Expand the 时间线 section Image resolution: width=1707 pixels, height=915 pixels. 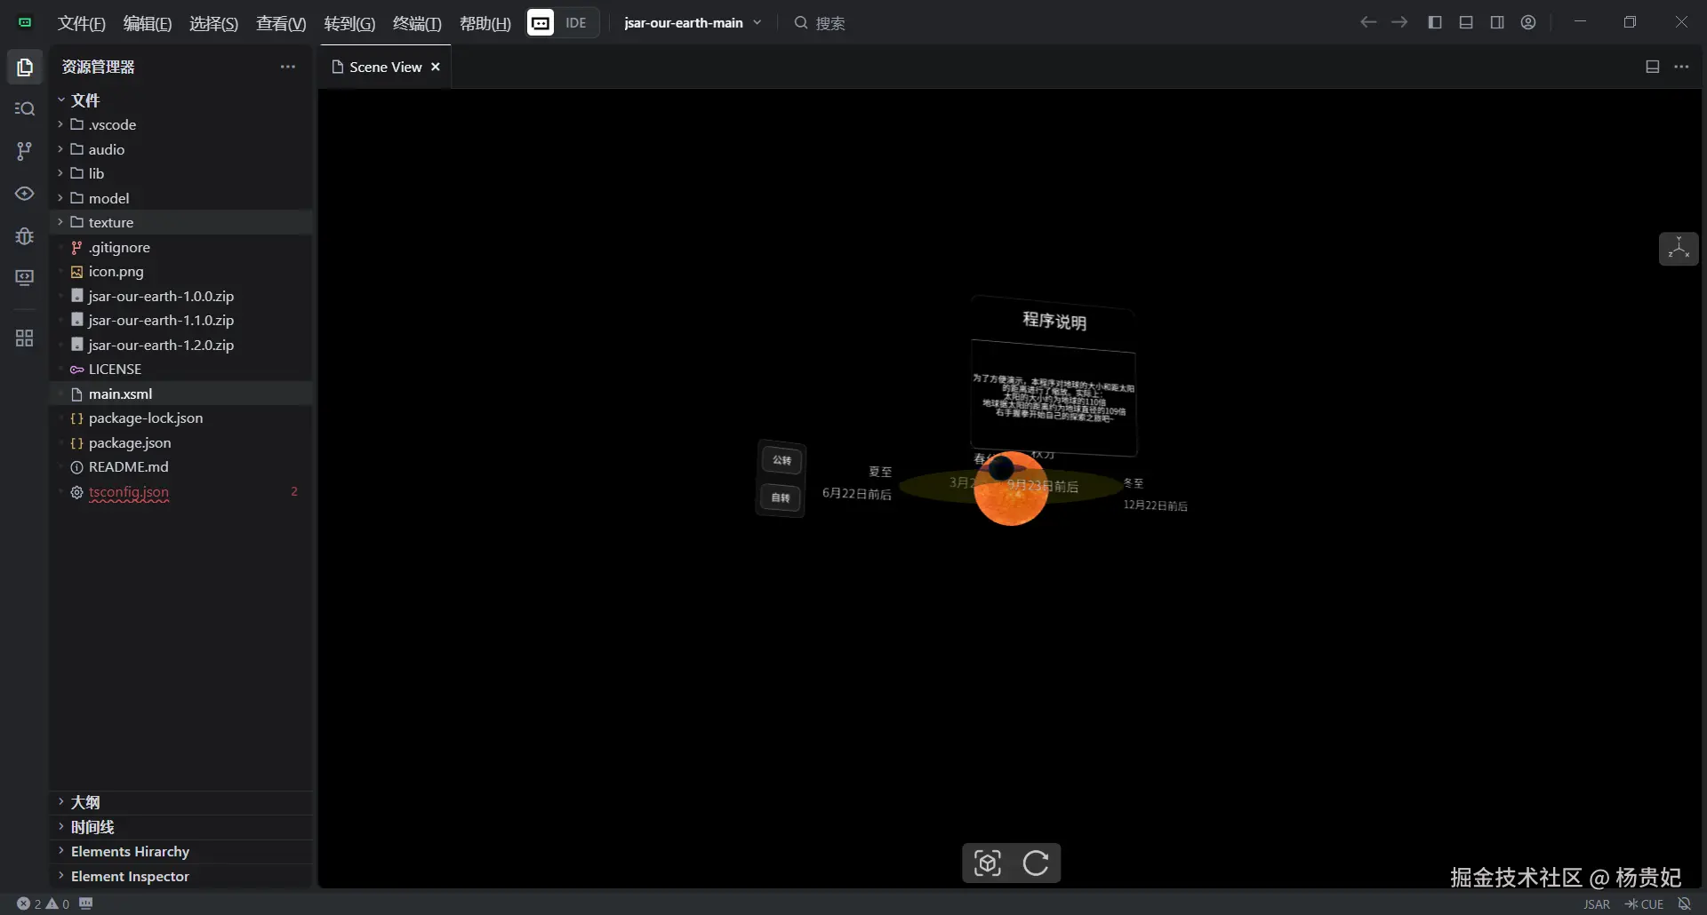click(180, 827)
